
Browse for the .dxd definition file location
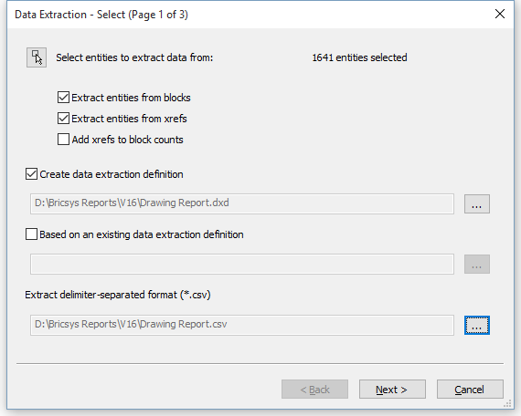click(x=477, y=204)
